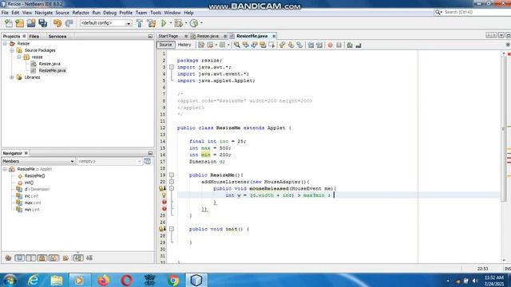
Task: Toggle Show Non-Public Members in Navigator
Action: pyautogui.click(x=42, y=258)
